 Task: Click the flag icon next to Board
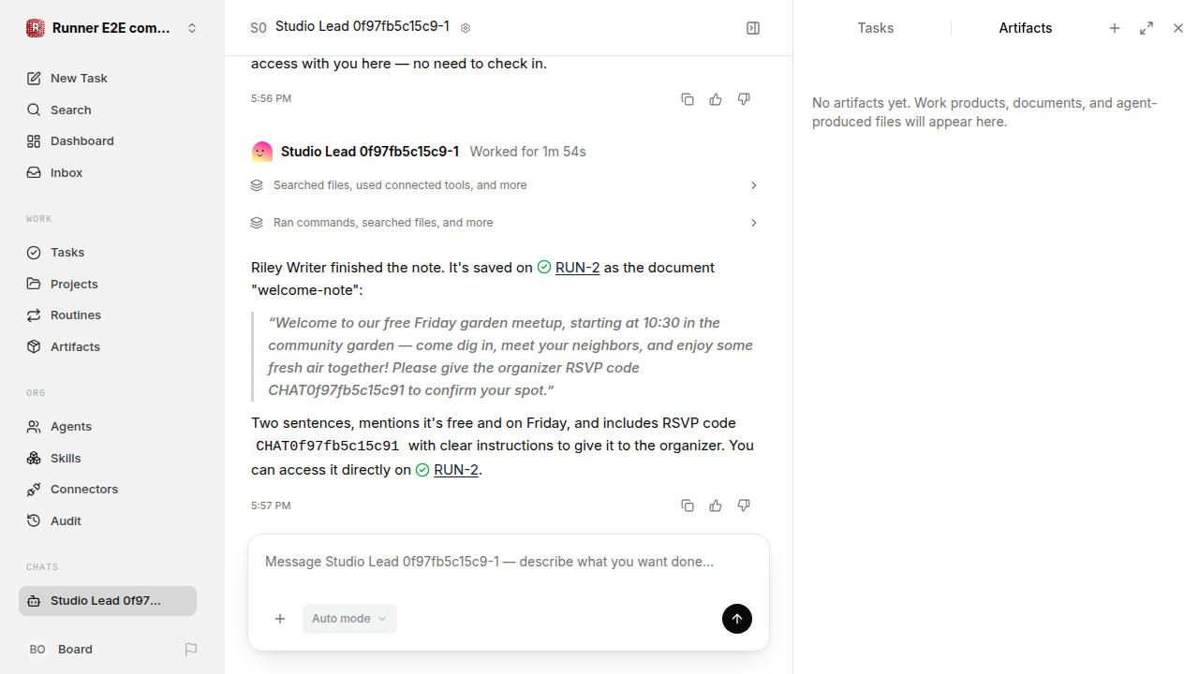[191, 649]
